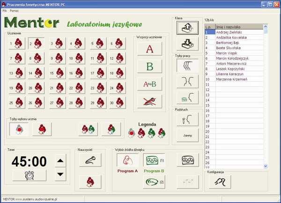
Task: Select student 15 button
Action: 57,73
